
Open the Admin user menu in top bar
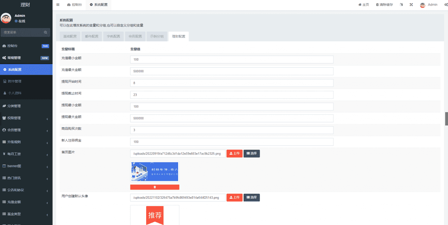pos(429,5)
